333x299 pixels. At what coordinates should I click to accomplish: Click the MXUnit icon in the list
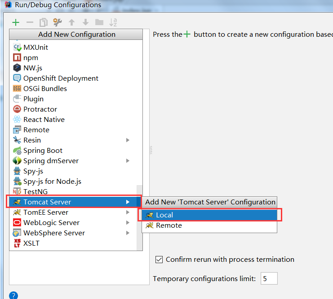coord(17,47)
